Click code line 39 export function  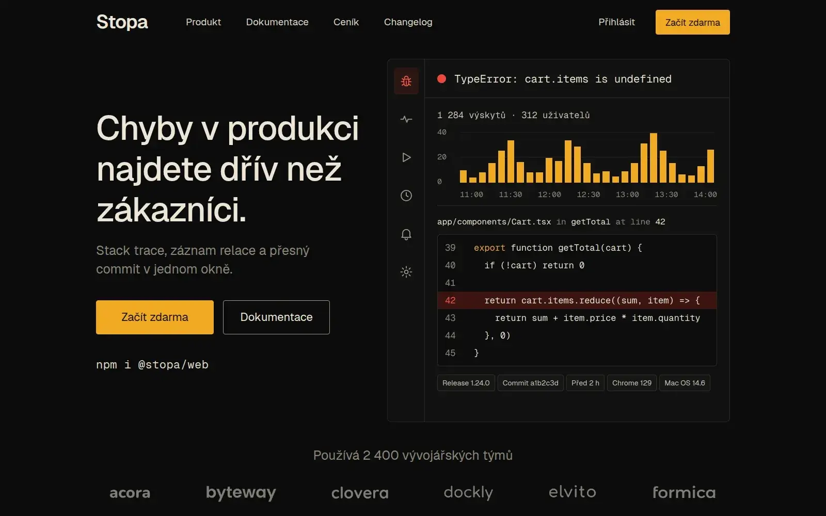[577, 248]
